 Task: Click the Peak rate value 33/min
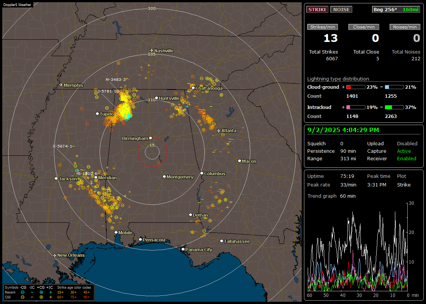348,185
